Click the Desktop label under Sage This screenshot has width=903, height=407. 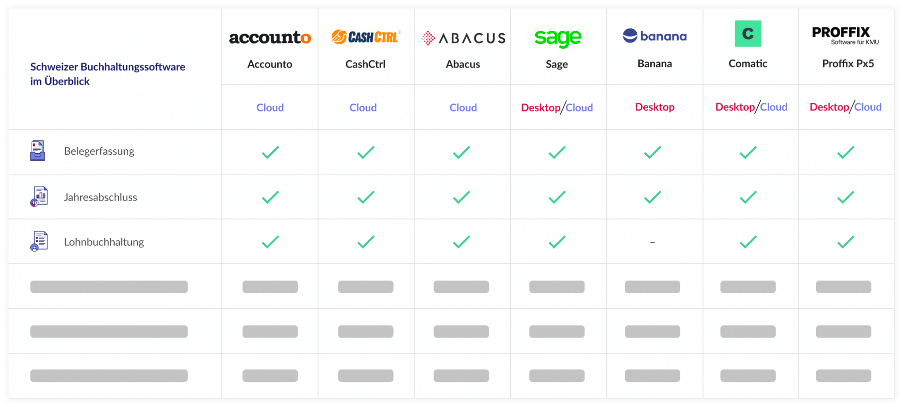pos(541,107)
